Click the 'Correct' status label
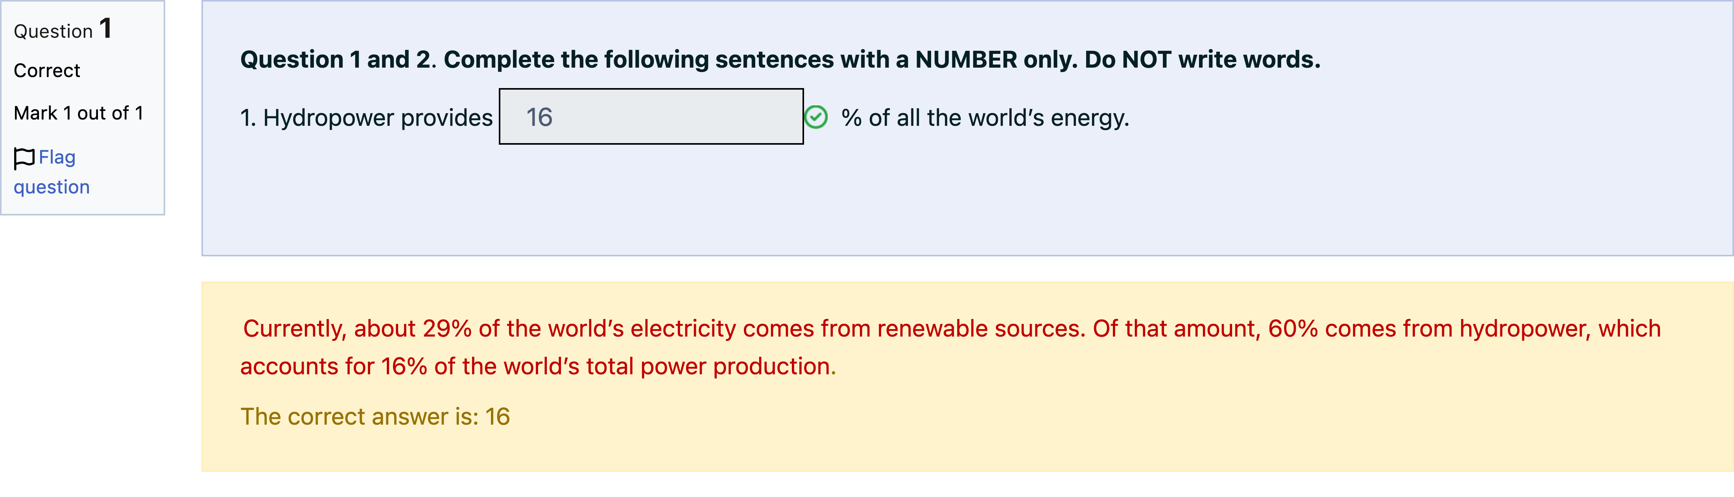Image resolution: width=1734 pixels, height=497 pixels. [47, 71]
